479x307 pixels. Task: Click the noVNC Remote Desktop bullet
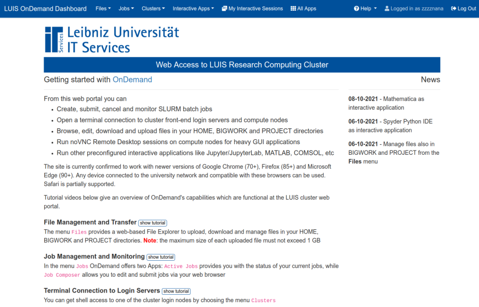point(178,142)
